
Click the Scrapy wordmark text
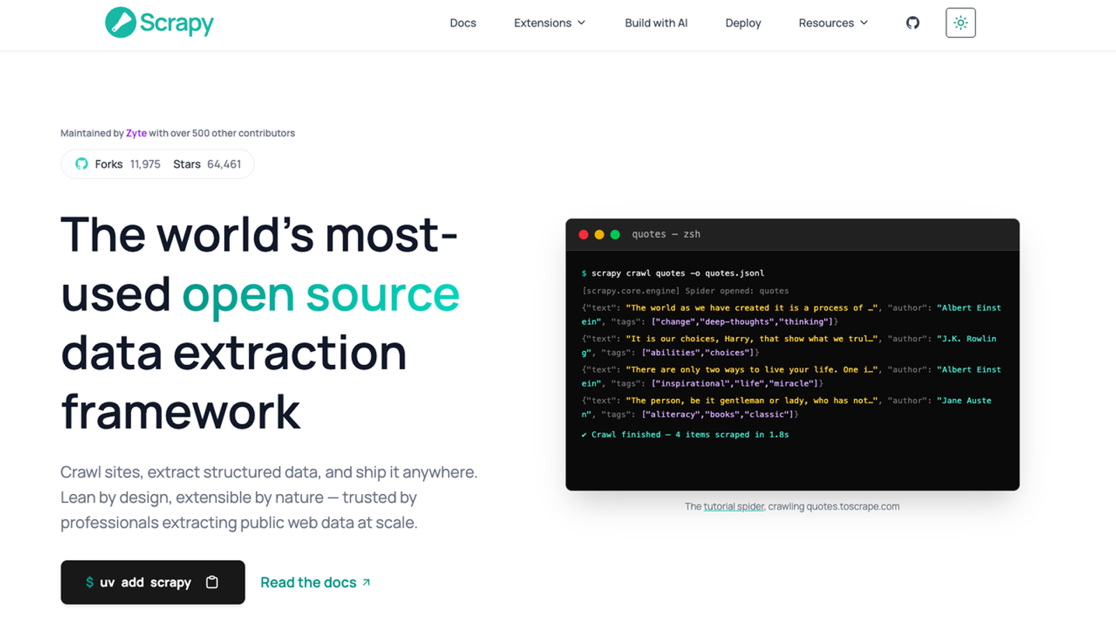point(176,23)
